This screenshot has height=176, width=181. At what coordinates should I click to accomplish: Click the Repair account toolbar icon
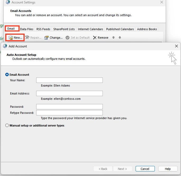coord(27,38)
